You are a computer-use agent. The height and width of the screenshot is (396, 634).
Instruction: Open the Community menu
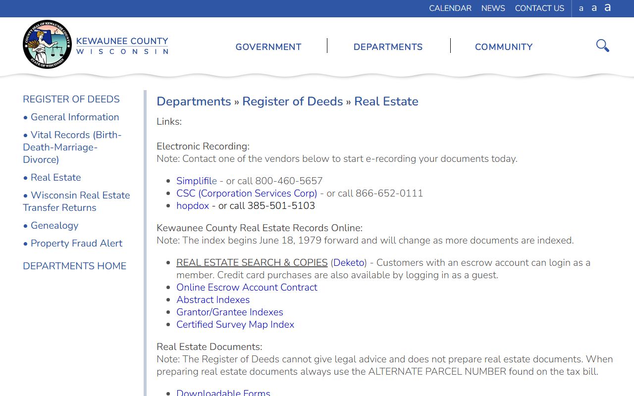504,47
